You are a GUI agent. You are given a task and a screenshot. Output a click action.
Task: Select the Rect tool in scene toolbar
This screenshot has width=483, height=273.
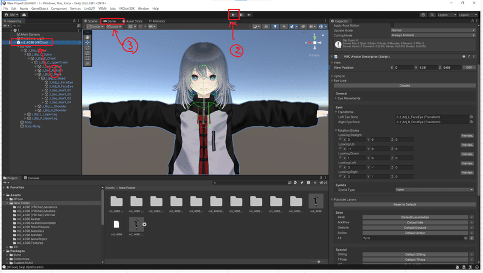click(88, 58)
